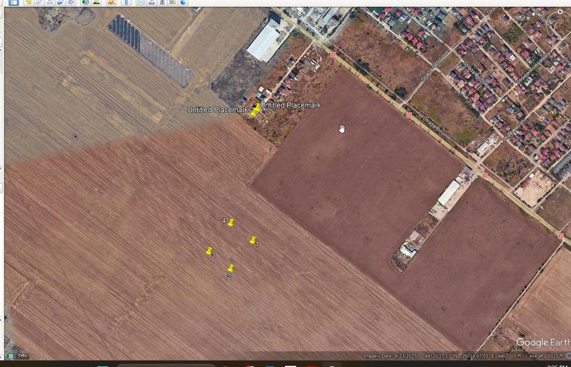Click the north indicator compass
The width and height of the screenshot is (571, 367).
[560, 12]
